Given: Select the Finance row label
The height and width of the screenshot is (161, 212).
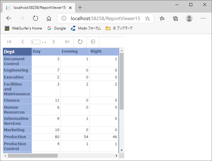Looking at the screenshot, I should [x=17, y=100].
